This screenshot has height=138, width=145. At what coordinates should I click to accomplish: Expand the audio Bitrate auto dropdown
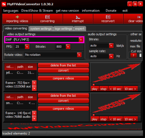pyautogui.click(x=111, y=45)
